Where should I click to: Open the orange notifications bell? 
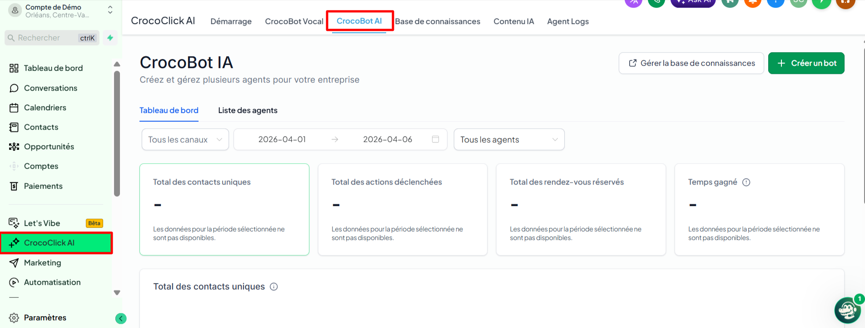coord(753,2)
